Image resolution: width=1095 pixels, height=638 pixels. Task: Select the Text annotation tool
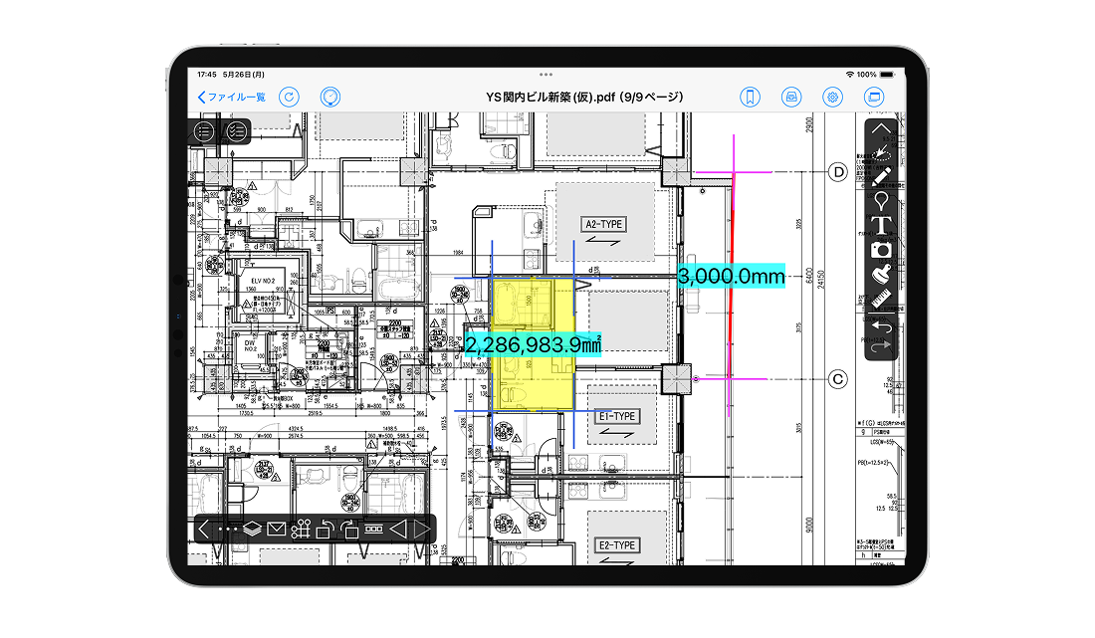[x=881, y=226]
